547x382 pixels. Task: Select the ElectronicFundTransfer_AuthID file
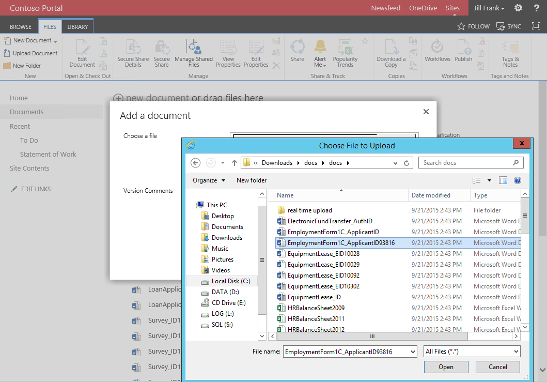point(325,221)
